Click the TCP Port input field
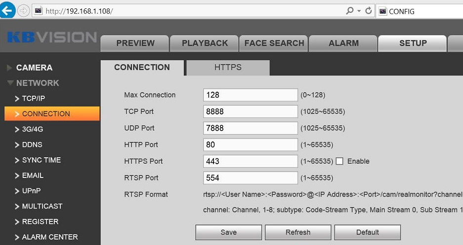463x245 pixels. (250, 111)
